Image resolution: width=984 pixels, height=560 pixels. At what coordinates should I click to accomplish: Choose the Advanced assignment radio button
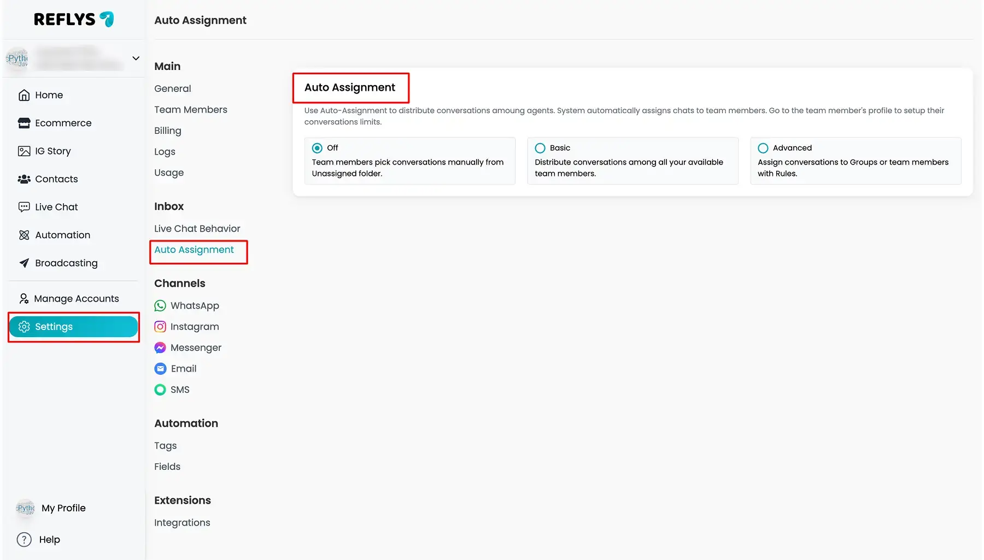pos(763,148)
